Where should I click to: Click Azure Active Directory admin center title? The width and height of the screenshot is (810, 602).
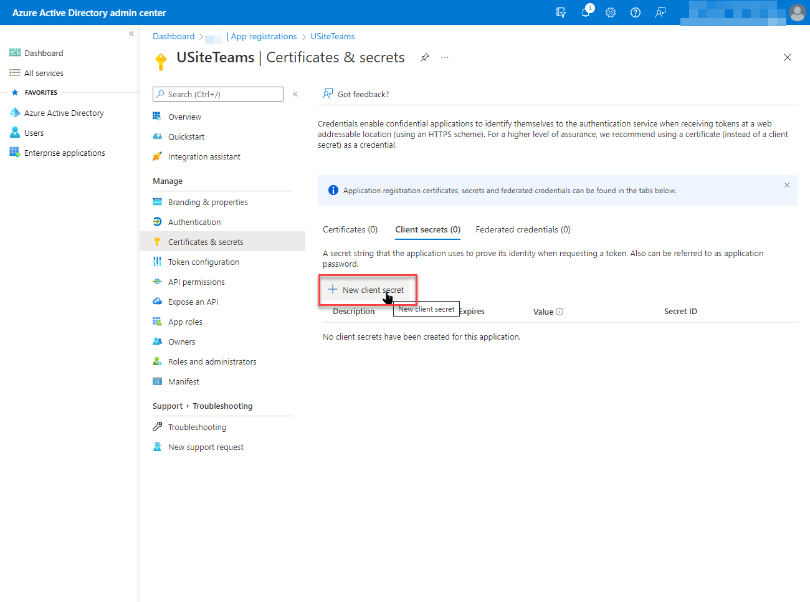[89, 12]
